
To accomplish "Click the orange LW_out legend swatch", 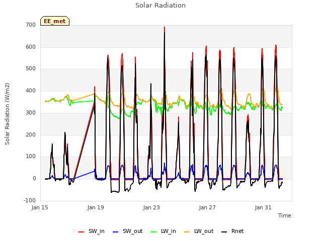I will tap(187, 232).
